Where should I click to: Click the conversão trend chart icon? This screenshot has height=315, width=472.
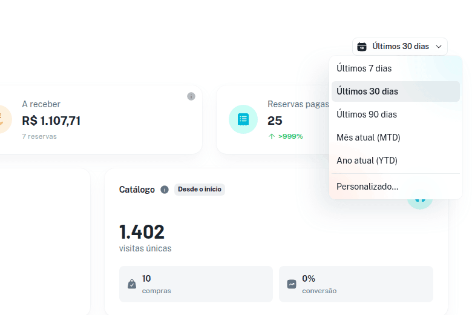[x=292, y=284]
